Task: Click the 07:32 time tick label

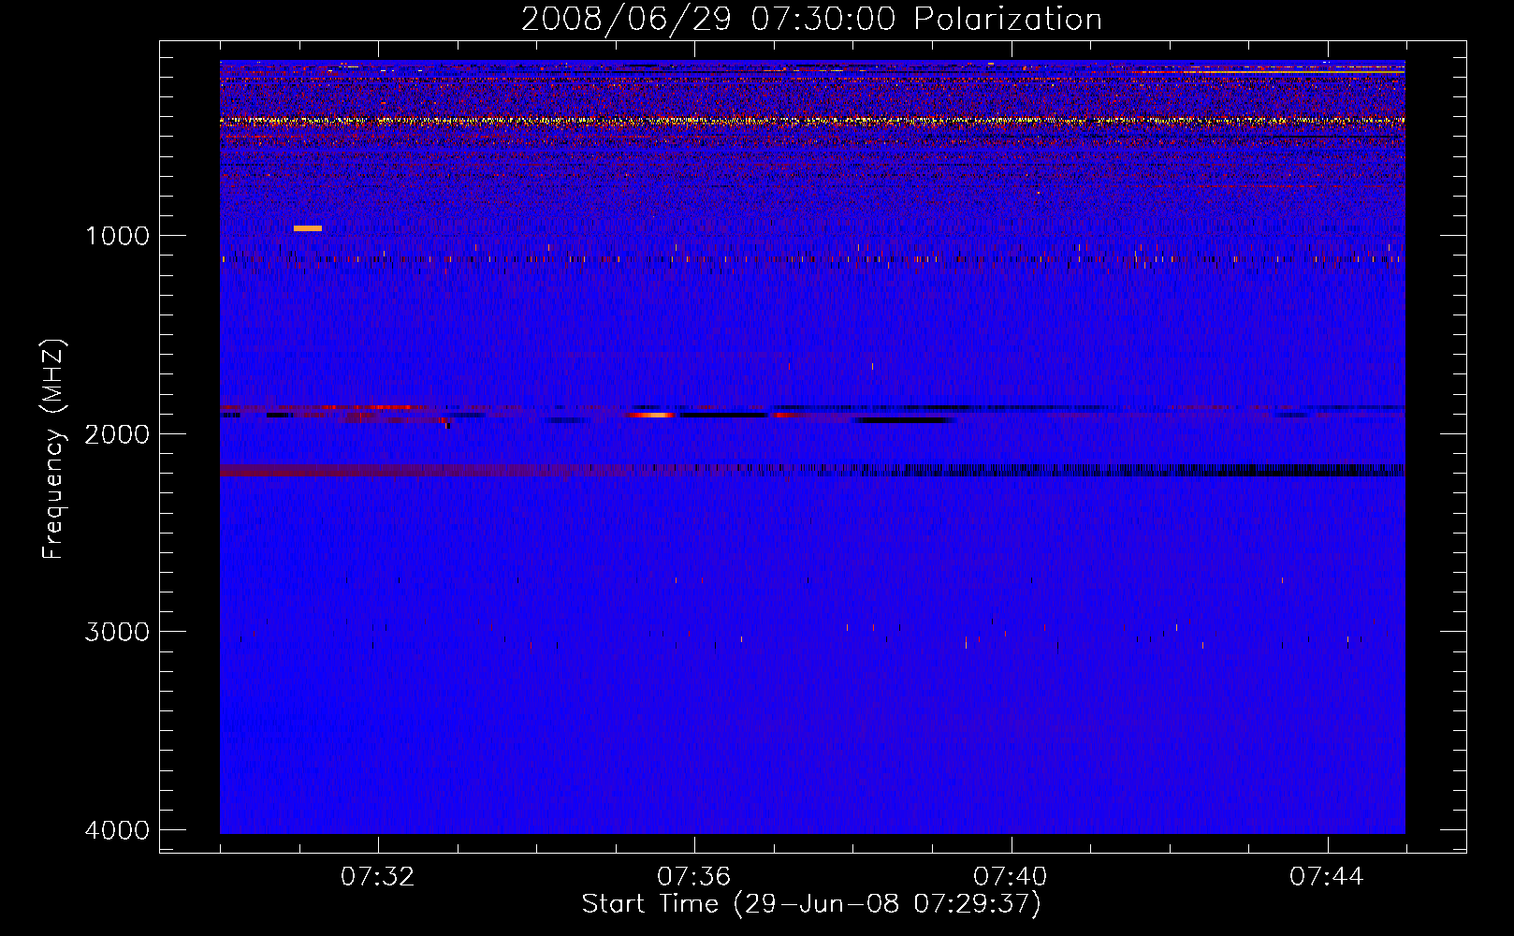Action: pos(378,877)
